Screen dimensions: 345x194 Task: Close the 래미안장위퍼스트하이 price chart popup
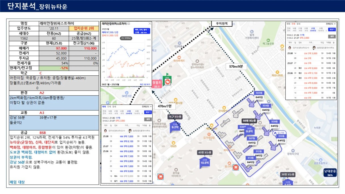(150, 24)
